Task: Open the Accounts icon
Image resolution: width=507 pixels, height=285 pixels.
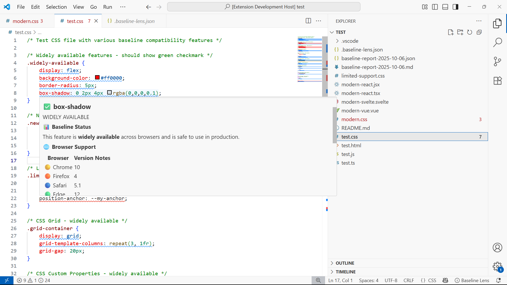Action: click(497, 248)
